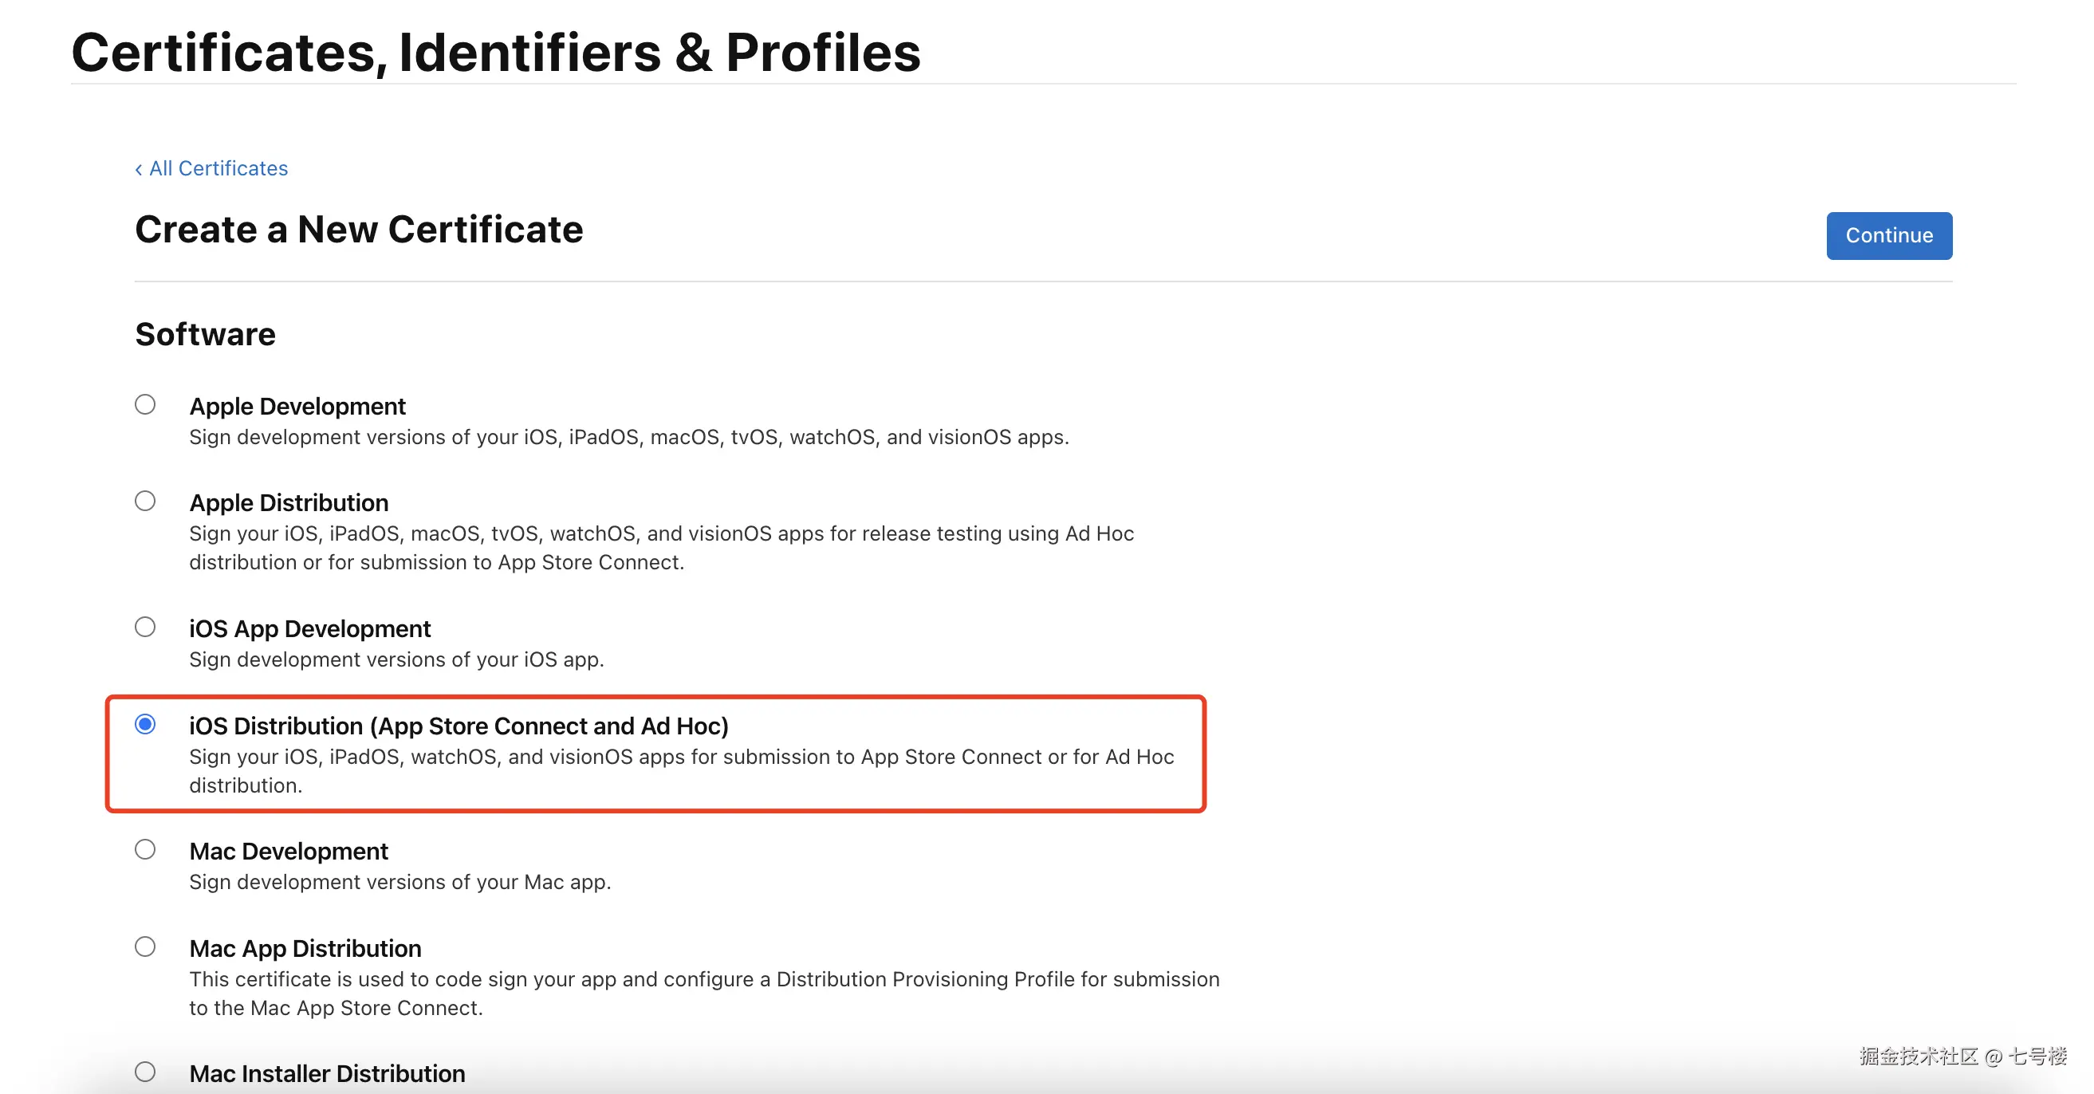Screen dimensions: 2094x1094
Task: Click the "Mac Development" option title text
Action: click(x=289, y=852)
